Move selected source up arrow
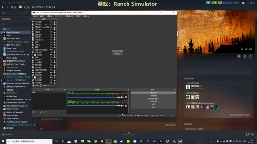The width and height of the screenshot is (257, 144). click(45, 85)
